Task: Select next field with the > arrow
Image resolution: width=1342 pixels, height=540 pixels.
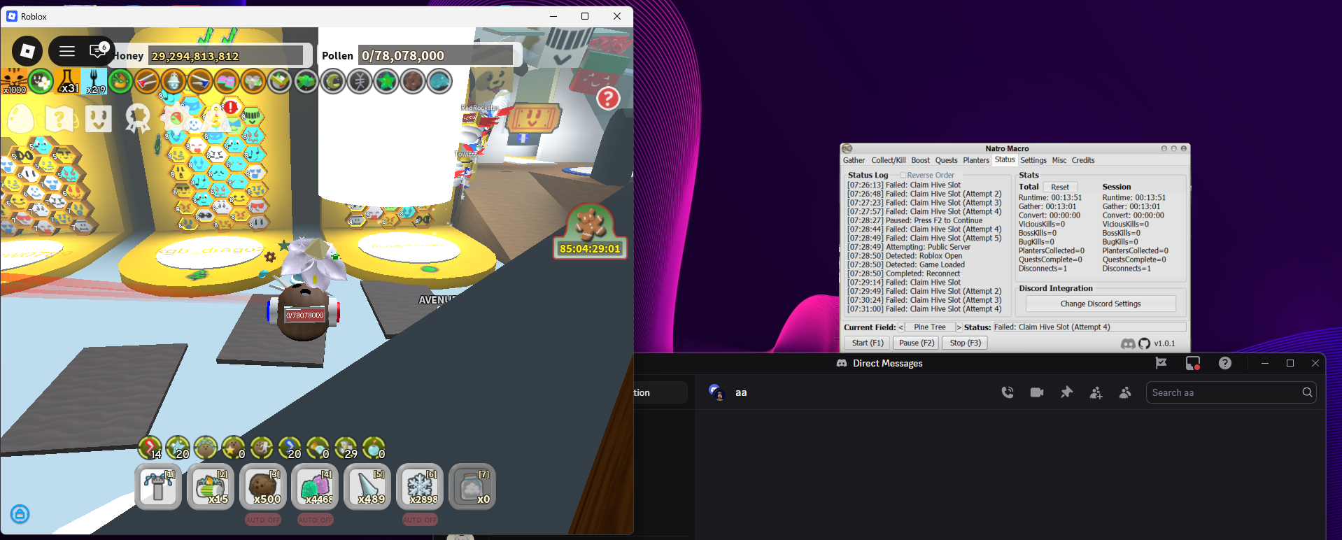Action: (959, 327)
